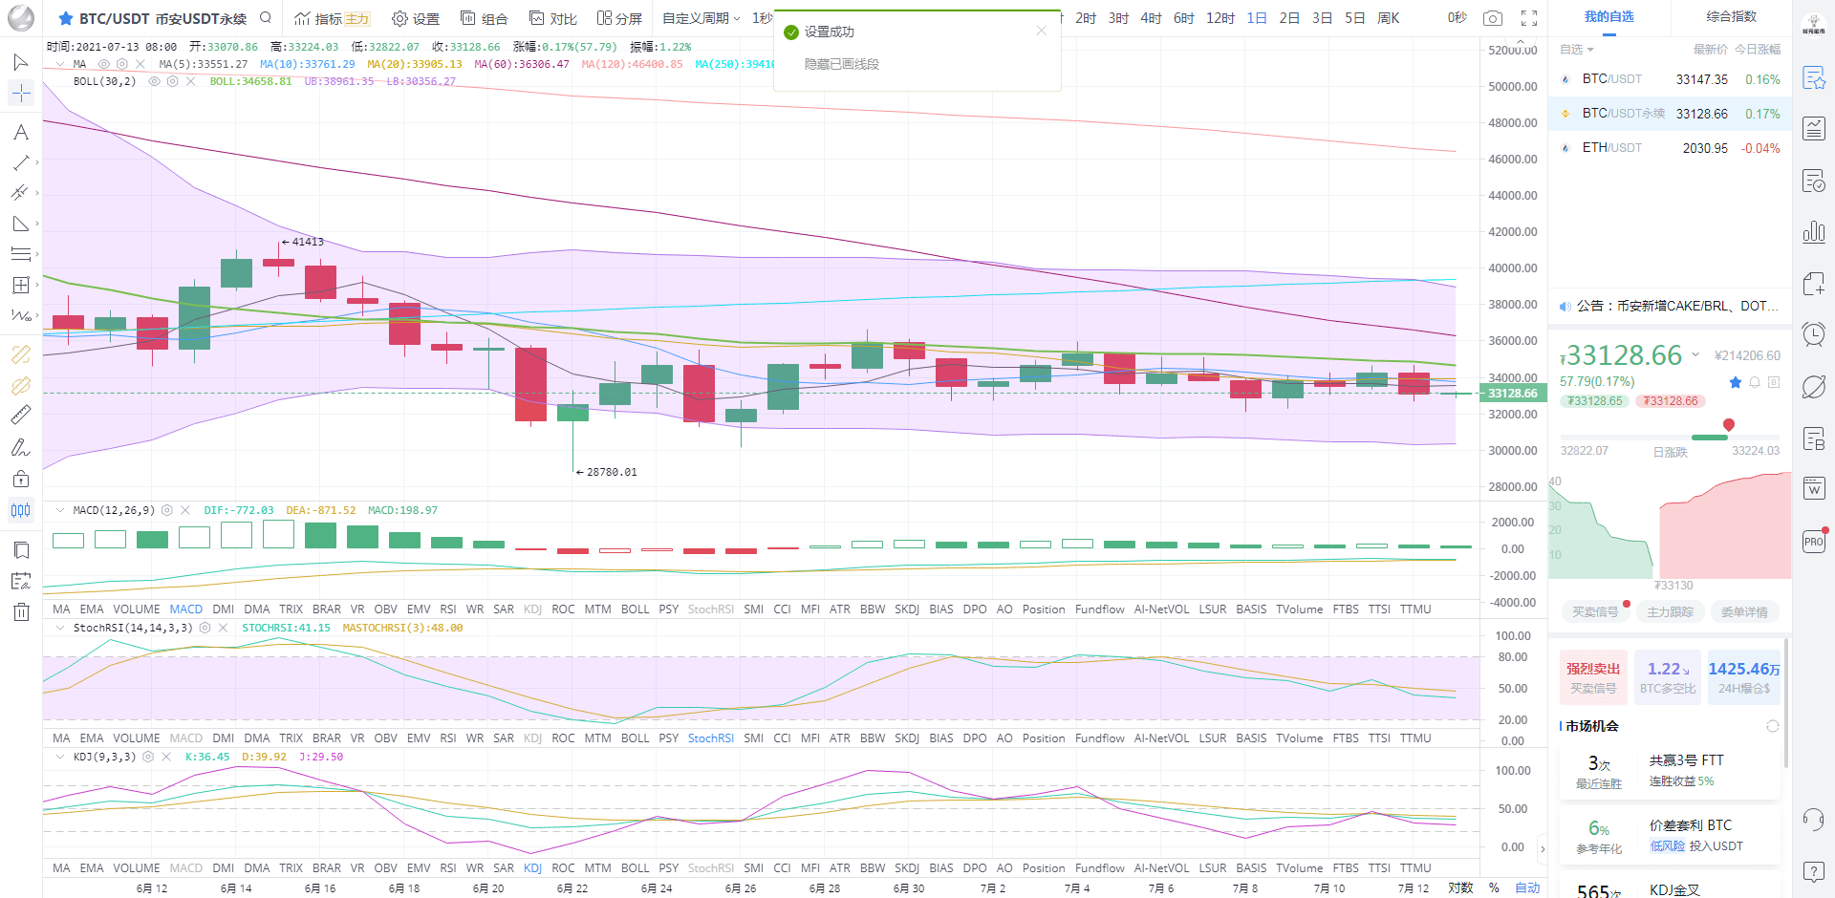
Task: Select the pencil brush tool
Action: coord(20,447)
